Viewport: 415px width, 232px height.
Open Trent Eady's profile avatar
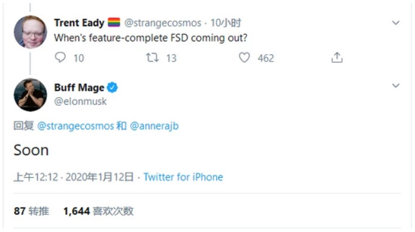pos(30,32)
